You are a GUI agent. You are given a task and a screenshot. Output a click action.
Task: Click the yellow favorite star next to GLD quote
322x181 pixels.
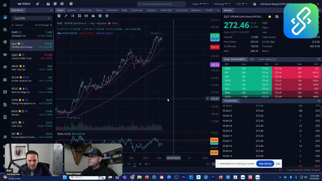[270, 17]
